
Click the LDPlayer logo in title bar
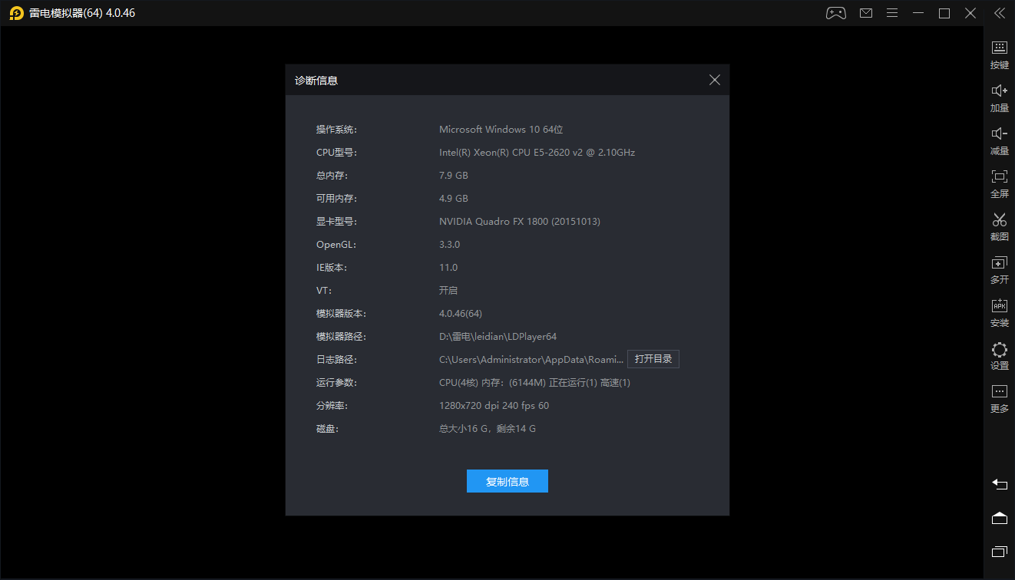click(x=15, y=13)
